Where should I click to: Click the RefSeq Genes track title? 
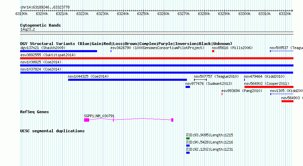34,112
